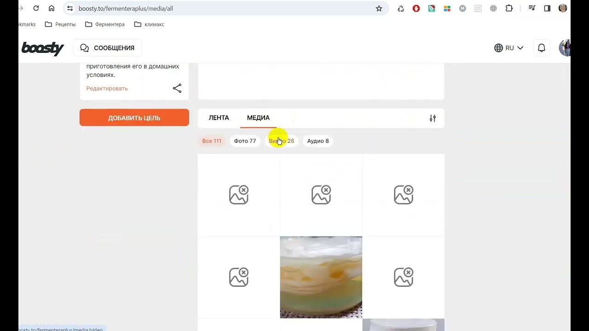This screenshot has width=589, height=331.
Task: Open the site info icon in the address bar
Action: pyautogui.click(x=70, y=8)
